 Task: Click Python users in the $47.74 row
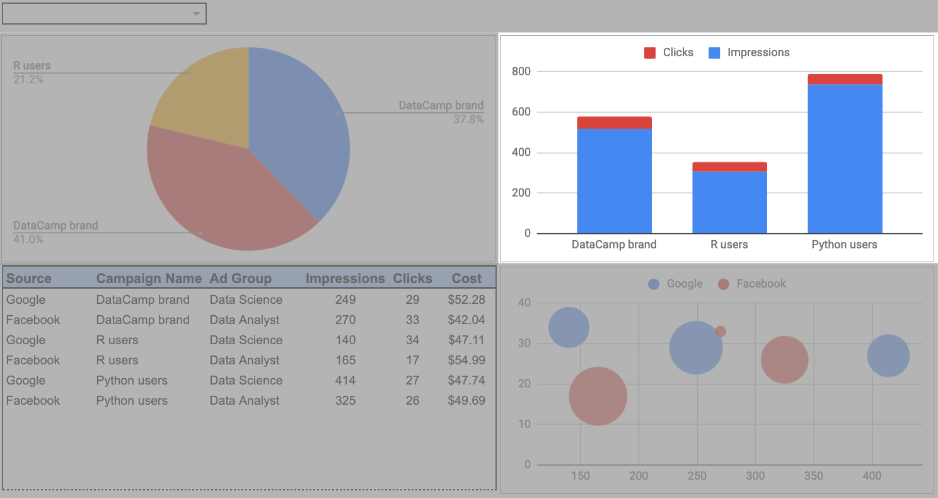(132, 381)
